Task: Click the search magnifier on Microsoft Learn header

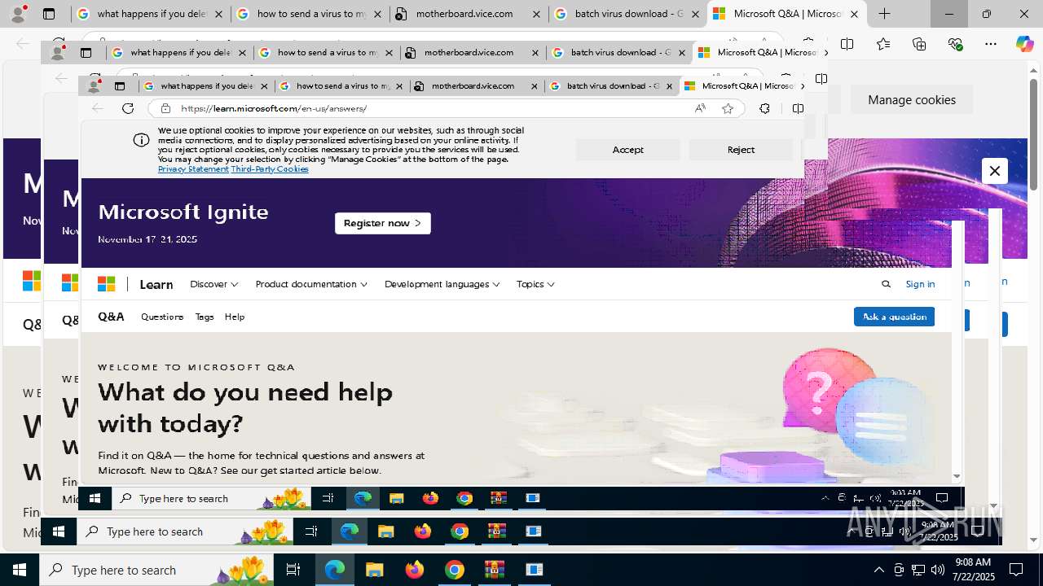Action: click(886, 284)
